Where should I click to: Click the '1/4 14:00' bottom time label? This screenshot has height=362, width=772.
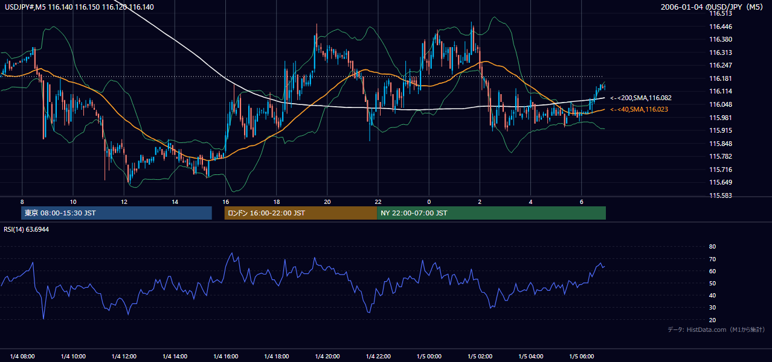175,356
